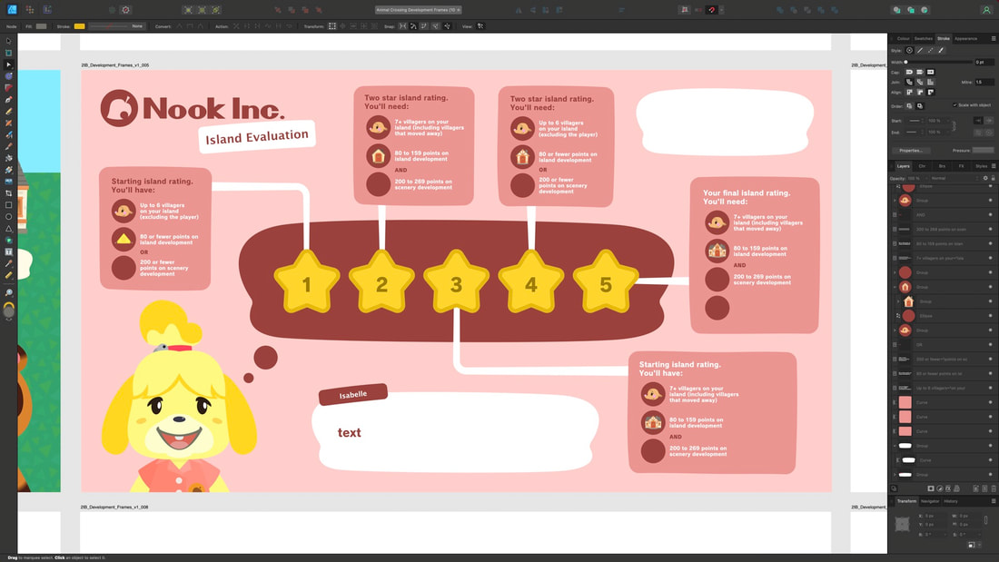Switch to the Navigator tab
This screenshot has width=999, height=562.
point(930,501)
